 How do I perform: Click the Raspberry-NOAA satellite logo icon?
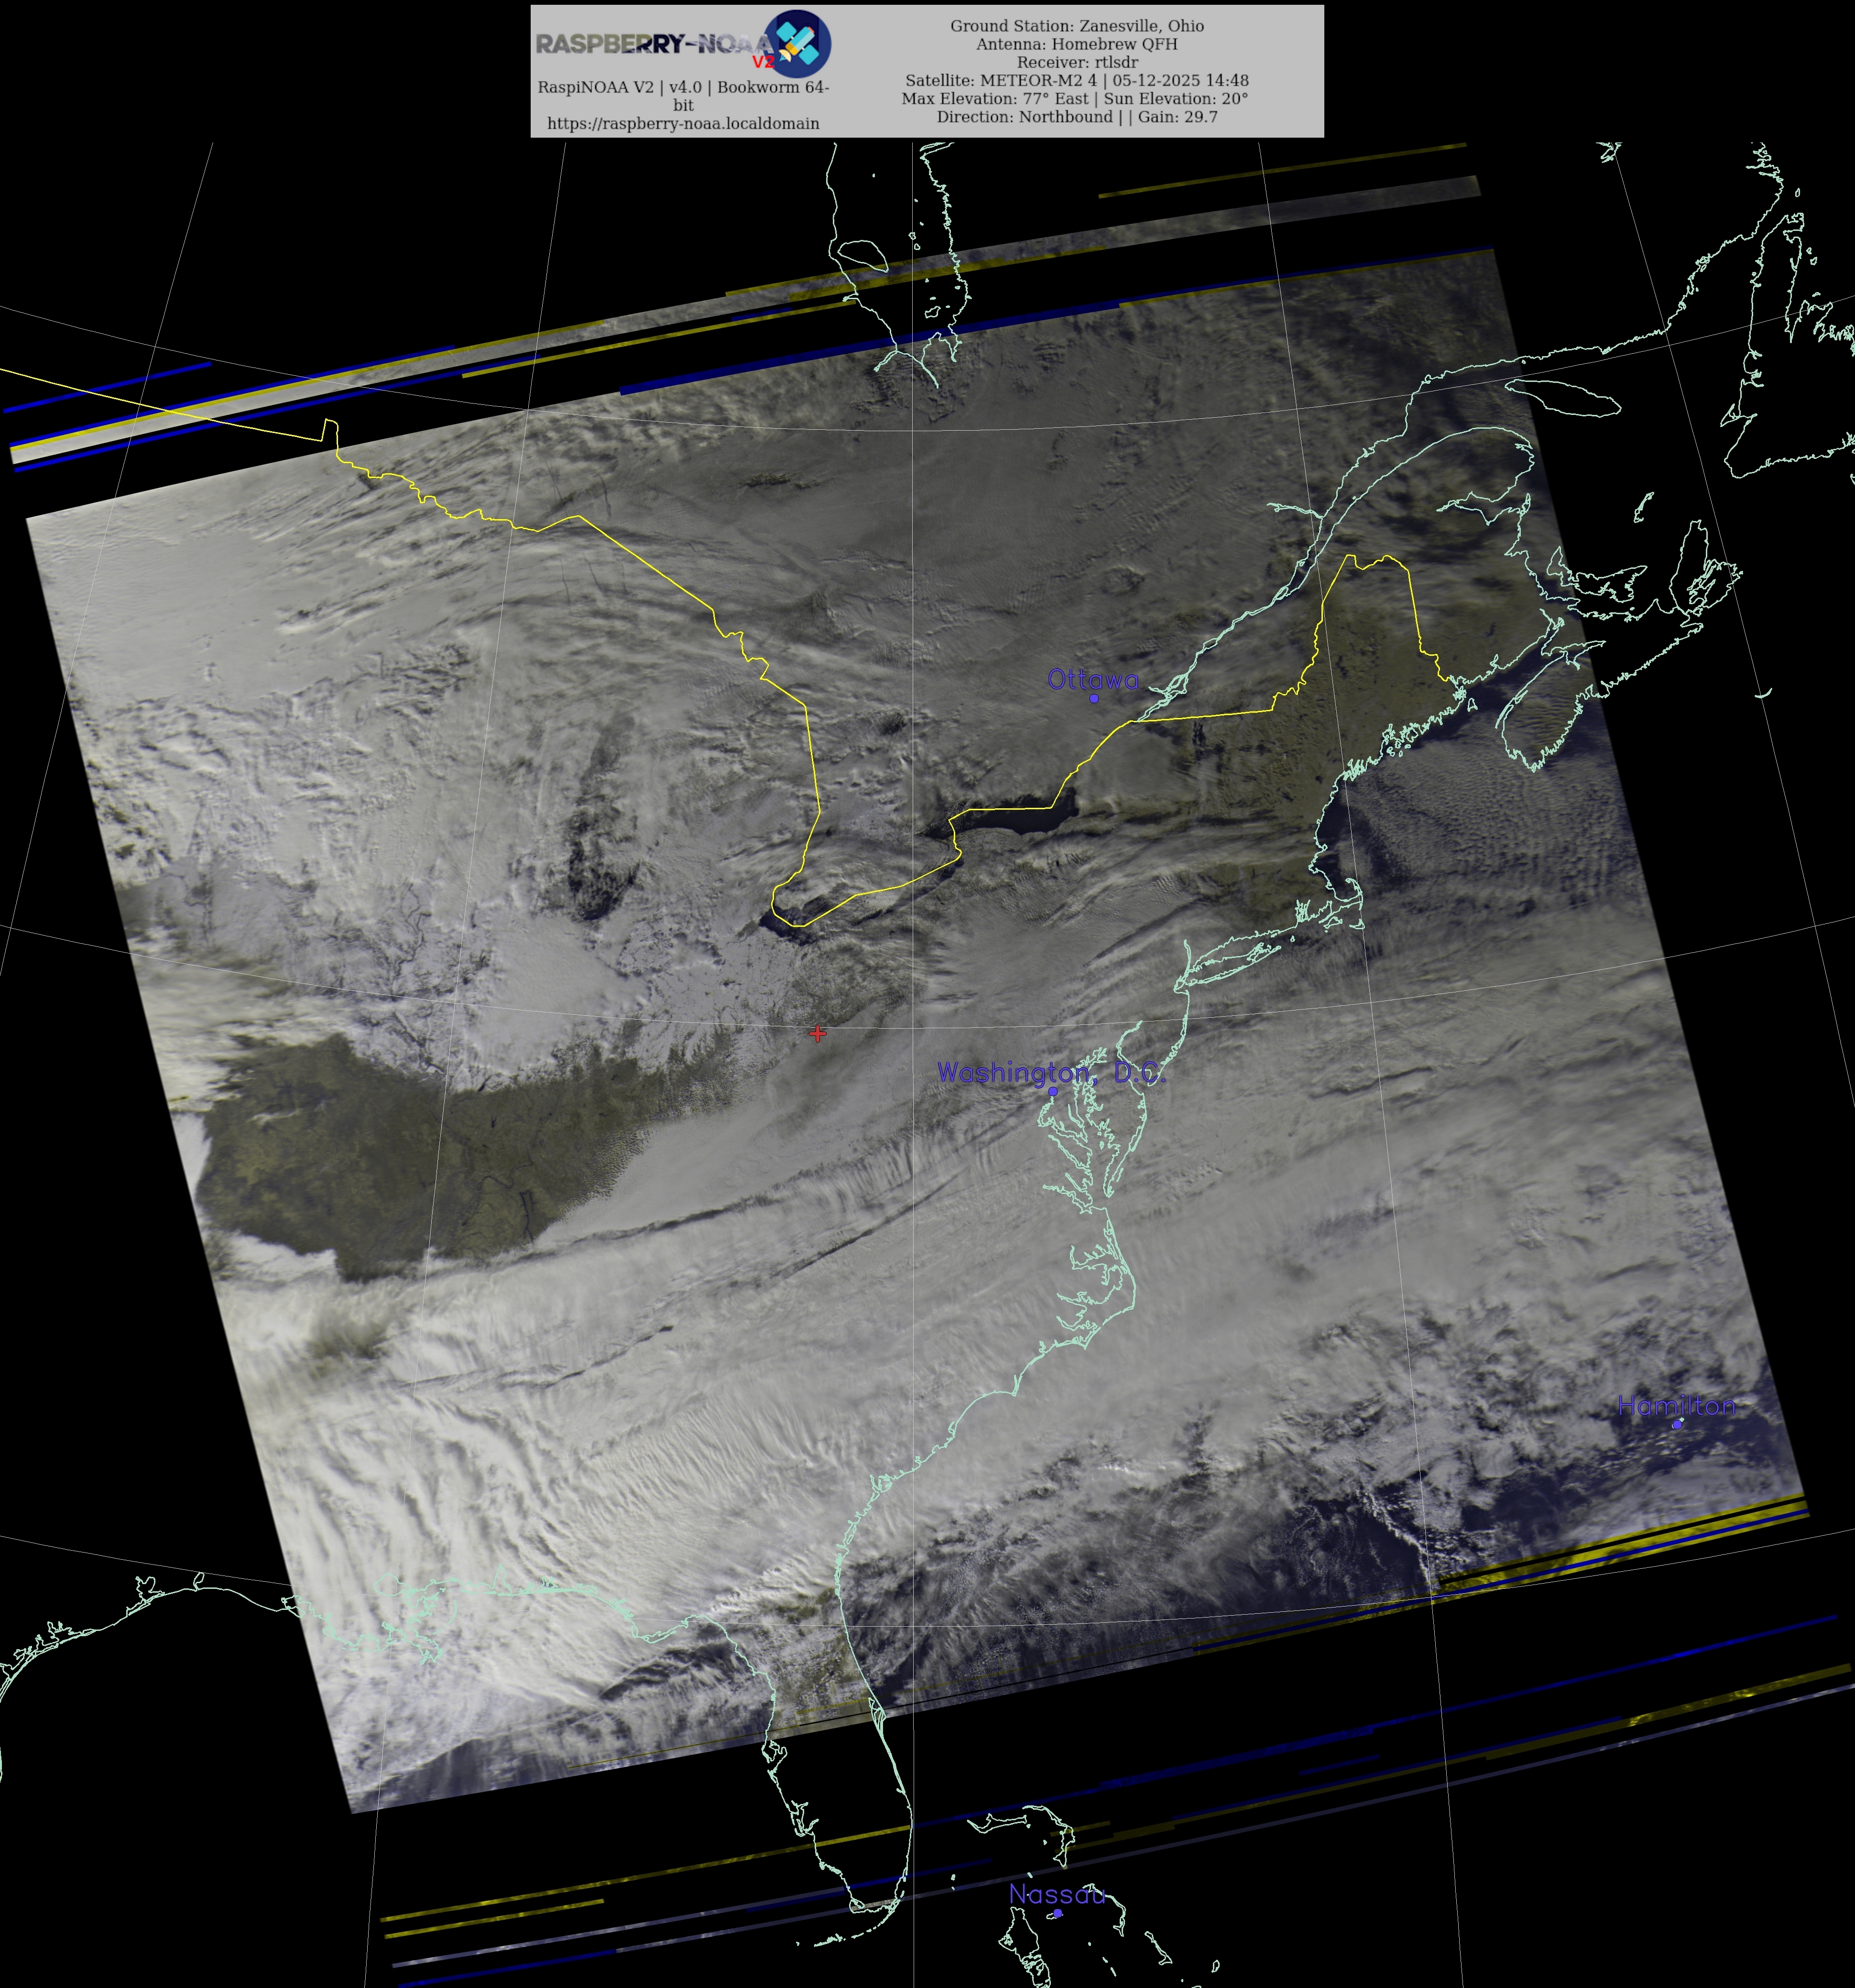[797, 44]
